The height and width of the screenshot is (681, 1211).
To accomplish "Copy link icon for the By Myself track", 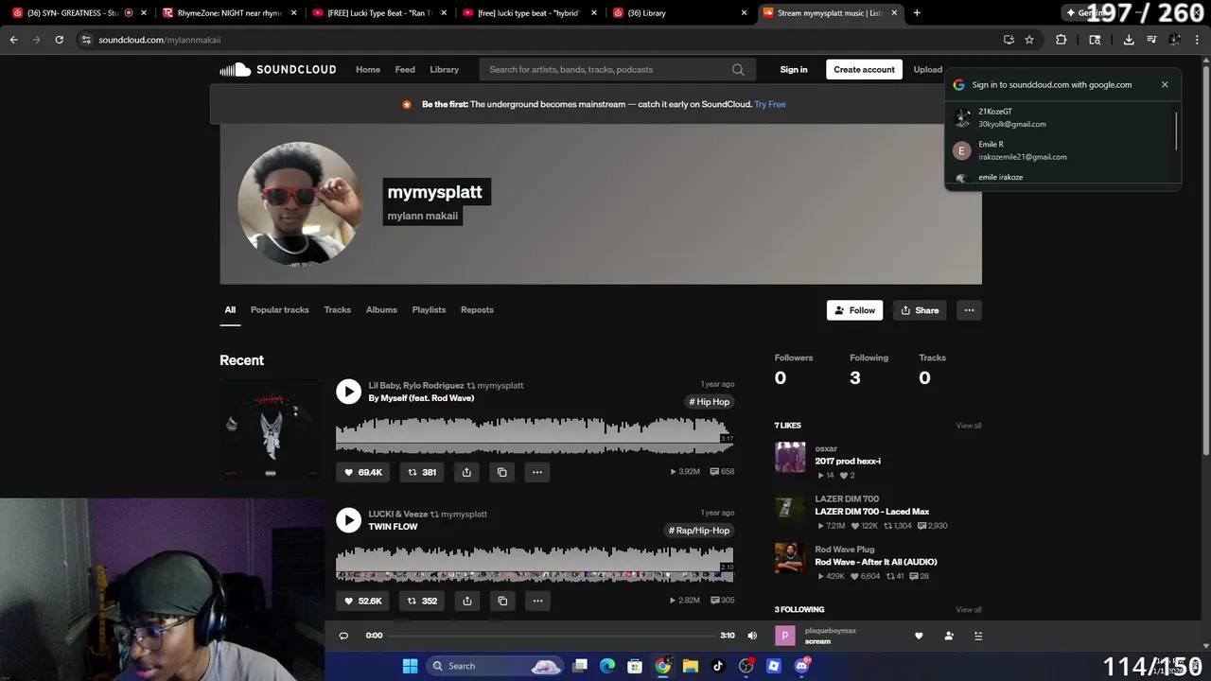I will click(502, 472).
